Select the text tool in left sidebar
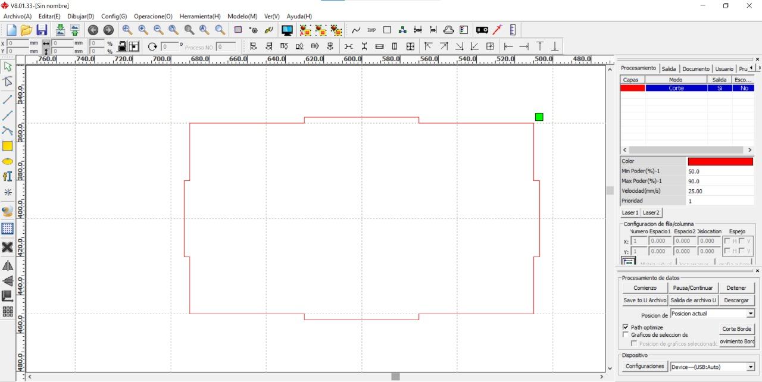This screenshot has height=382, width=762. coord(8,177)
